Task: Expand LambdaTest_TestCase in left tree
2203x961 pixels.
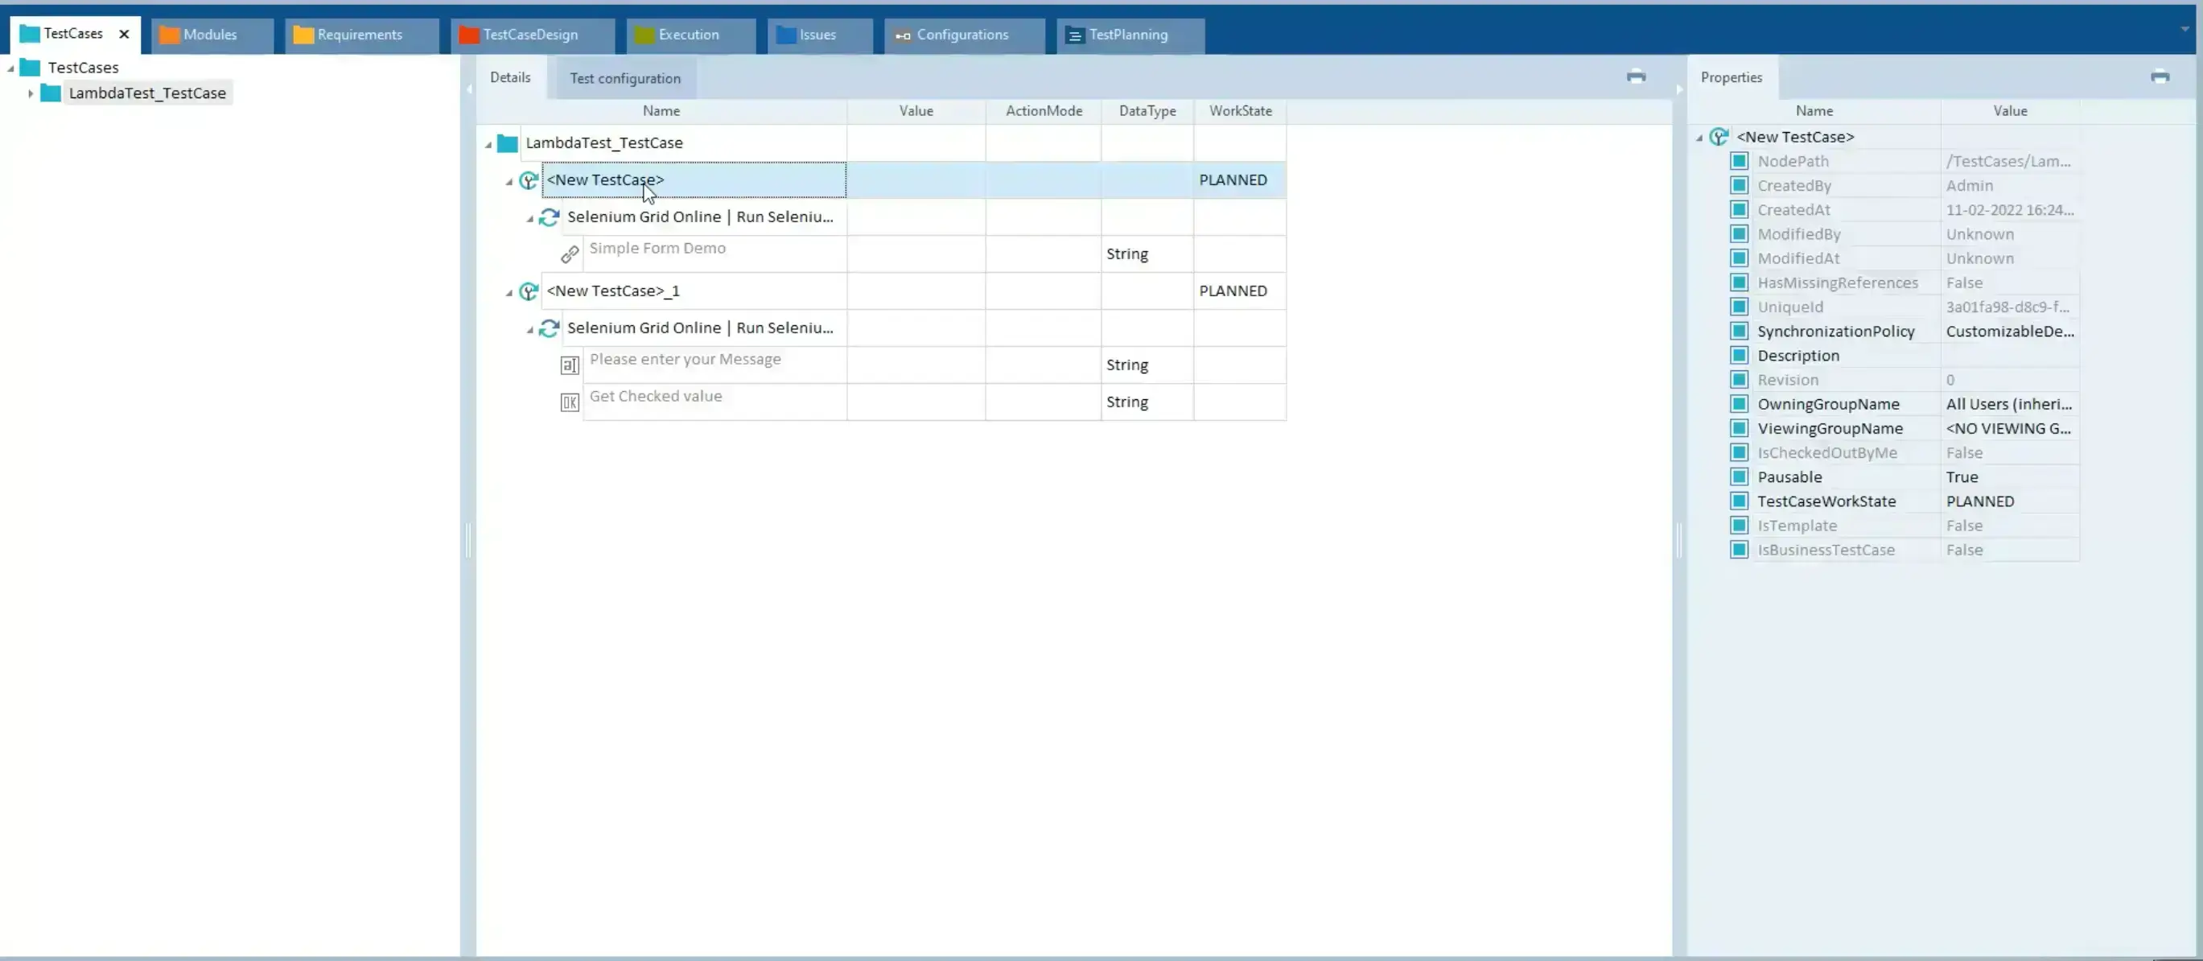Action: (31, 93)
